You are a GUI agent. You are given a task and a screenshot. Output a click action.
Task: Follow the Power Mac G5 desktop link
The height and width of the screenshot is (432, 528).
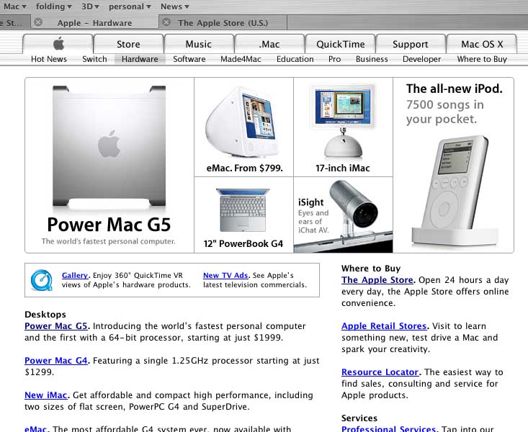(56, 326)
